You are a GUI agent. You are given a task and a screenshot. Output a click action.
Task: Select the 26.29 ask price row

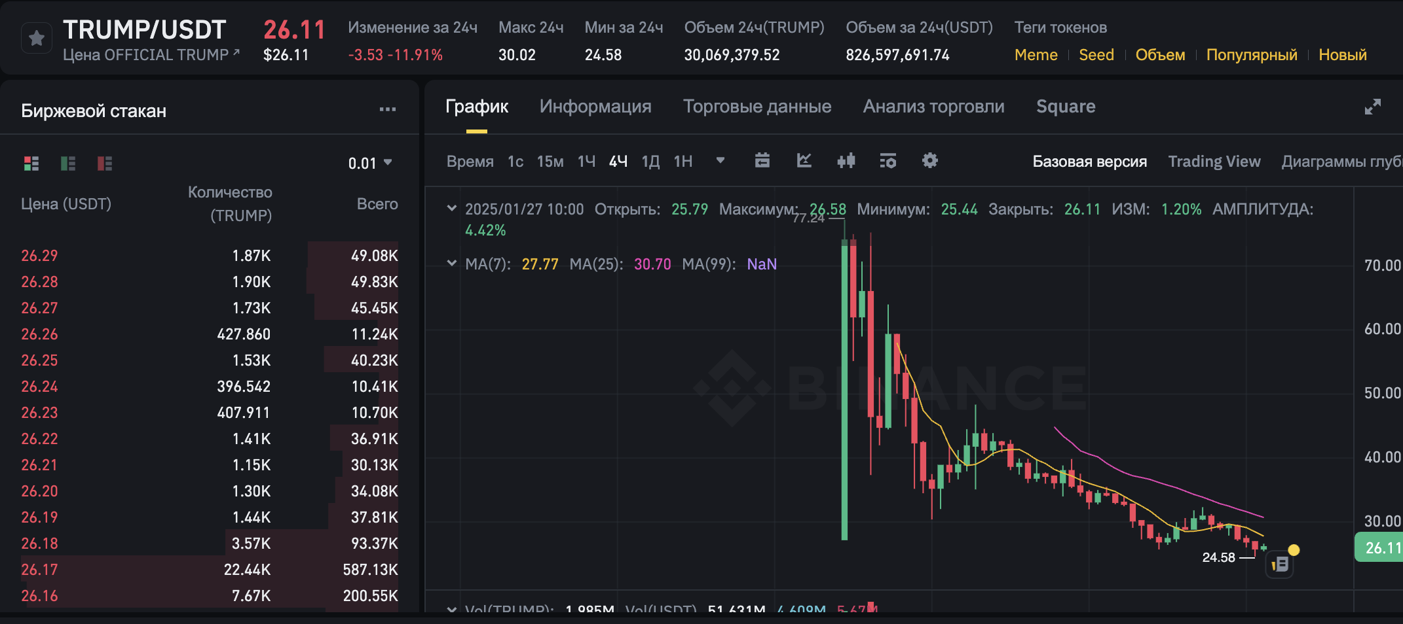click(210, 256)
